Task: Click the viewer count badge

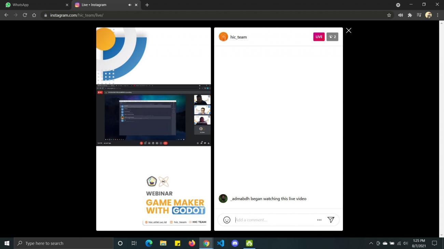Action: point(332,37)
